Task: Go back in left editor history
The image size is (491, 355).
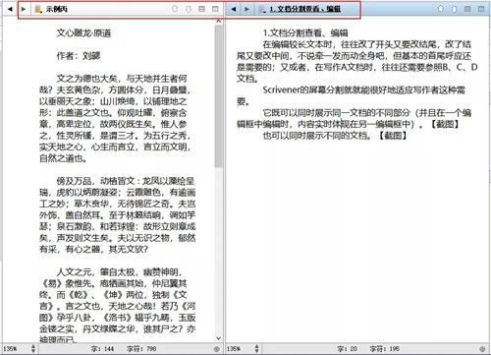Action: click(10, 9)
